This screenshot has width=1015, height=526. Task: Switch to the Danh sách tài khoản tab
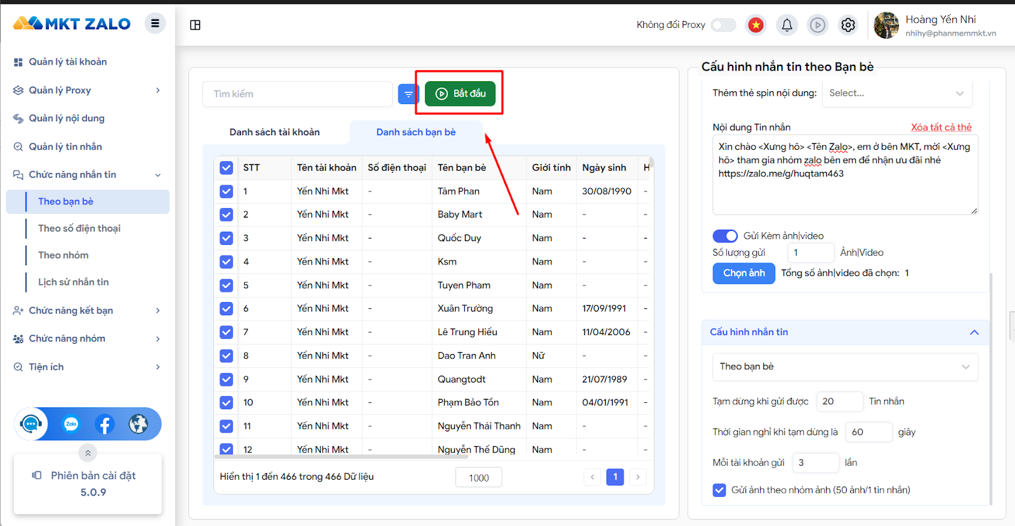tap(275, 132)
